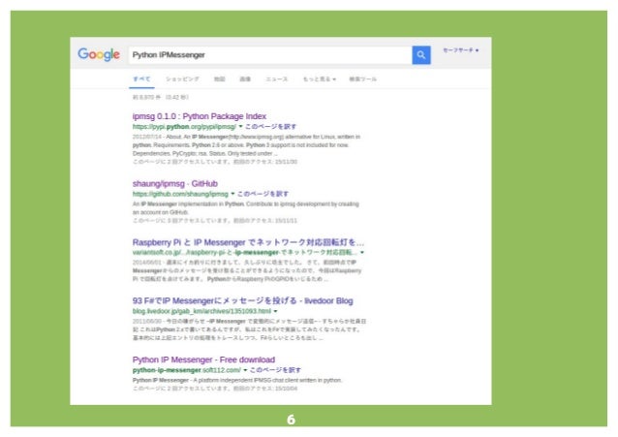The width and height of the screenshot is (618, 437).
Task: Expand the arrow beside the python-ip-messenger.soft112.com URL
Action: (x=245, y=370)
